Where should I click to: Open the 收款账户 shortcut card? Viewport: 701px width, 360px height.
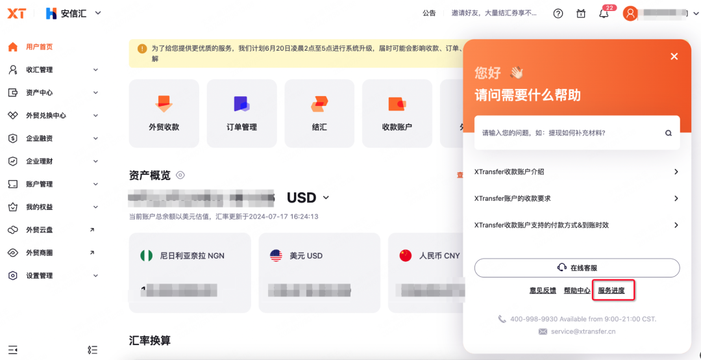397,114
